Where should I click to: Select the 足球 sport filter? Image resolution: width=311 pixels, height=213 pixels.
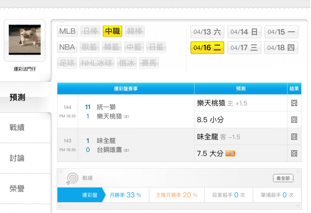67,63
